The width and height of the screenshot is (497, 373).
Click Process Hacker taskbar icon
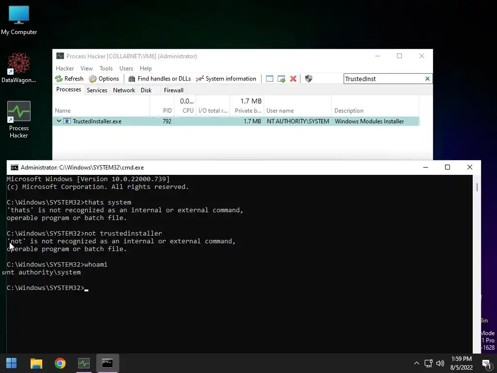83,363
